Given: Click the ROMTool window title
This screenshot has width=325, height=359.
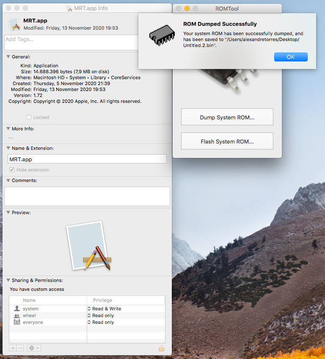Looking at the screenshot, I should click(x=227, y=9).
